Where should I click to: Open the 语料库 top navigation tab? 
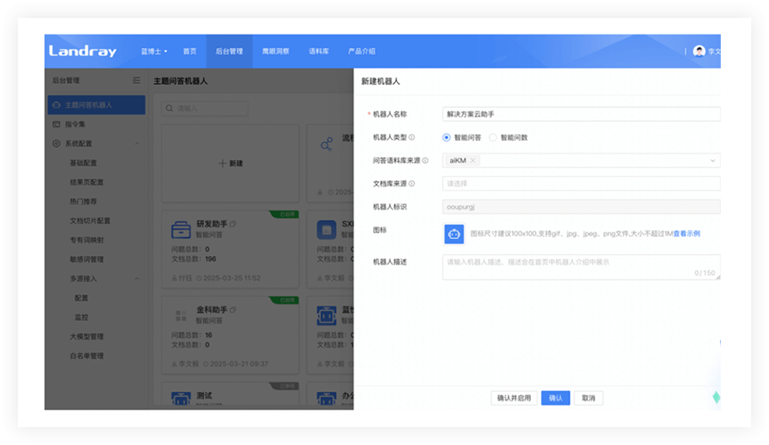(318, 51)
